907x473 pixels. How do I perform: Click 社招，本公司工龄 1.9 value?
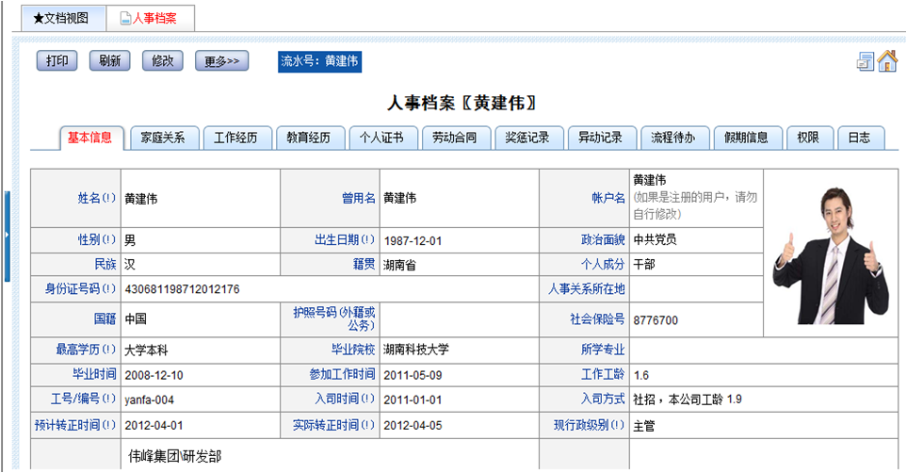point(688,400)
